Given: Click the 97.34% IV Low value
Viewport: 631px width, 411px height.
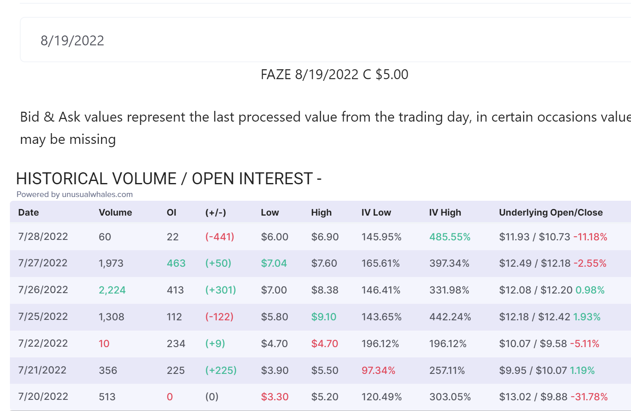Looking at the screenshot, I should coord(378,370).
